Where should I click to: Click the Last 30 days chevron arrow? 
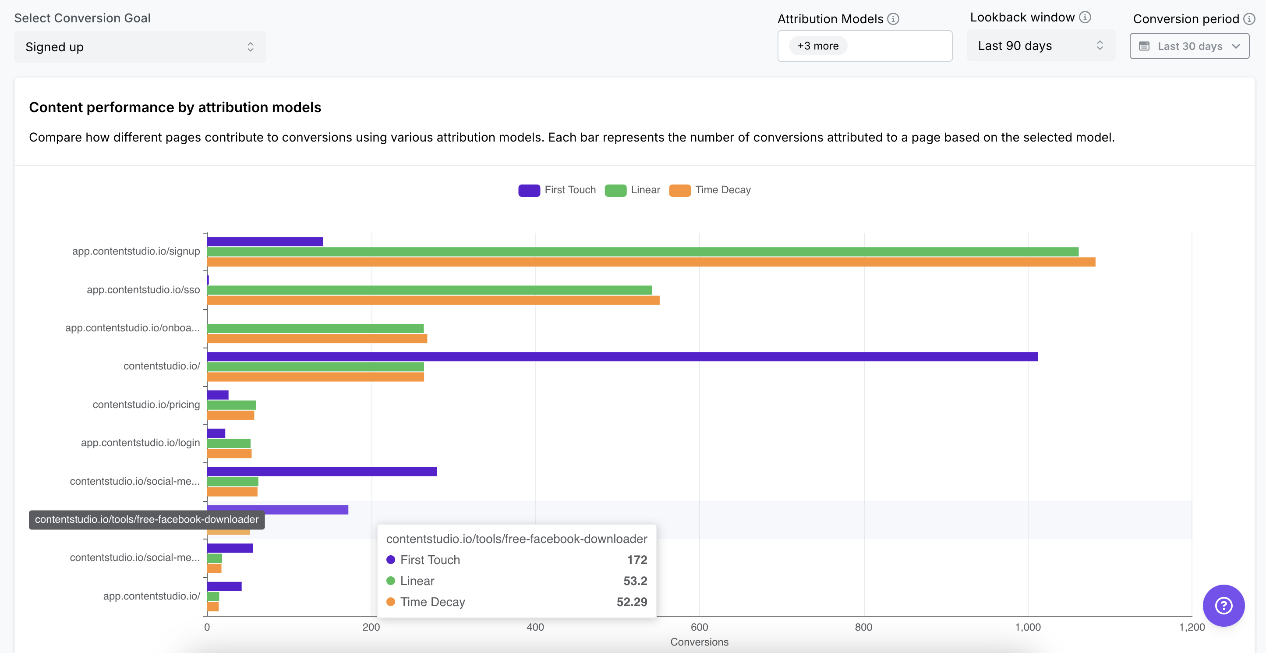point(1235,46)
